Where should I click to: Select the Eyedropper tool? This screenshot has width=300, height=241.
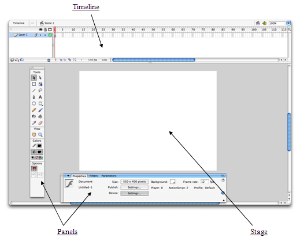point(34,123)
